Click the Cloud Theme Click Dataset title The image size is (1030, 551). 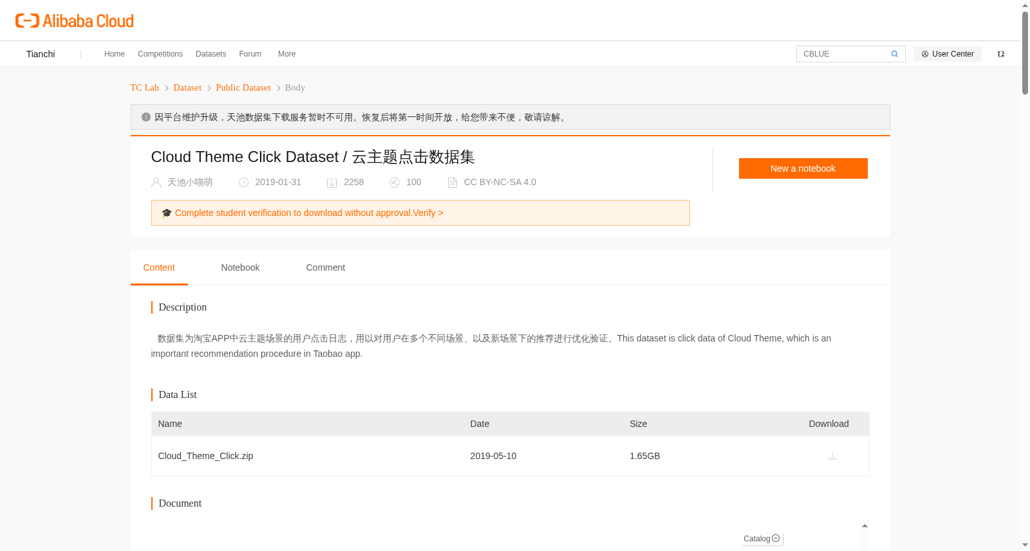tap(313, 157)
